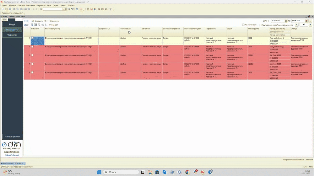Viewport: 314px width, 176px height.
Task: Click the M- memory toolbar button
Action: (106, 9)
